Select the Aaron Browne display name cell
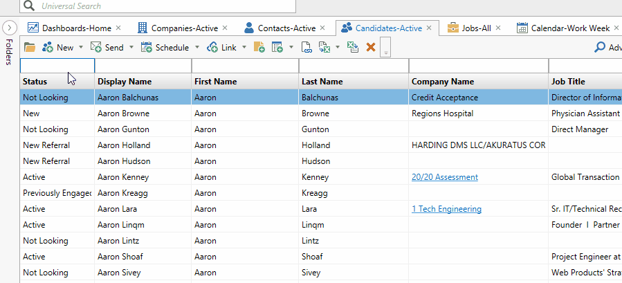The image size is (622, 283). click(x=143, y=113)
